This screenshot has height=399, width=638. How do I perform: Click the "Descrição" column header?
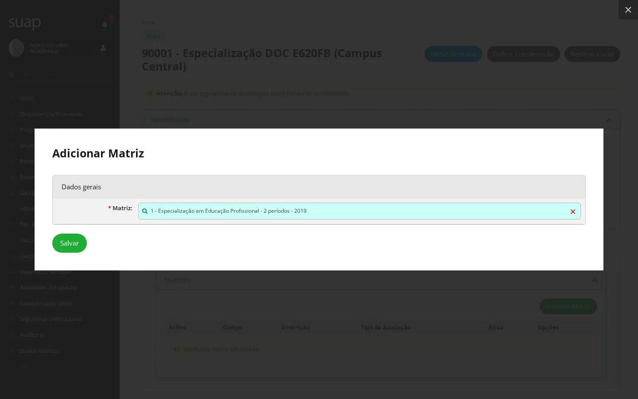pyautogui.click(x=296, y=327)
